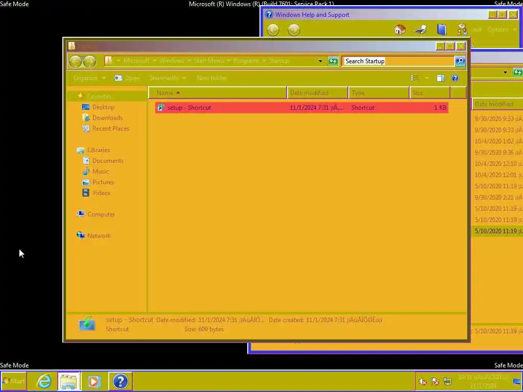This screenshot has height=392, width=523.
Task: Open Explorer help question mark icon
Action: click(455, 78)
